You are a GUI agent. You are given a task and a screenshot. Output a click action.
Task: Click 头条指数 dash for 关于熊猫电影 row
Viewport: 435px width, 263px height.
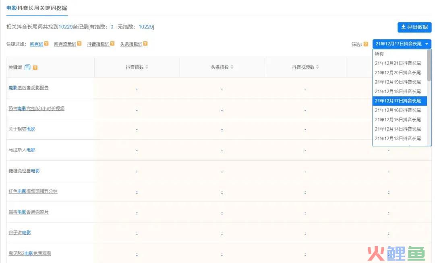click(222, 130)
